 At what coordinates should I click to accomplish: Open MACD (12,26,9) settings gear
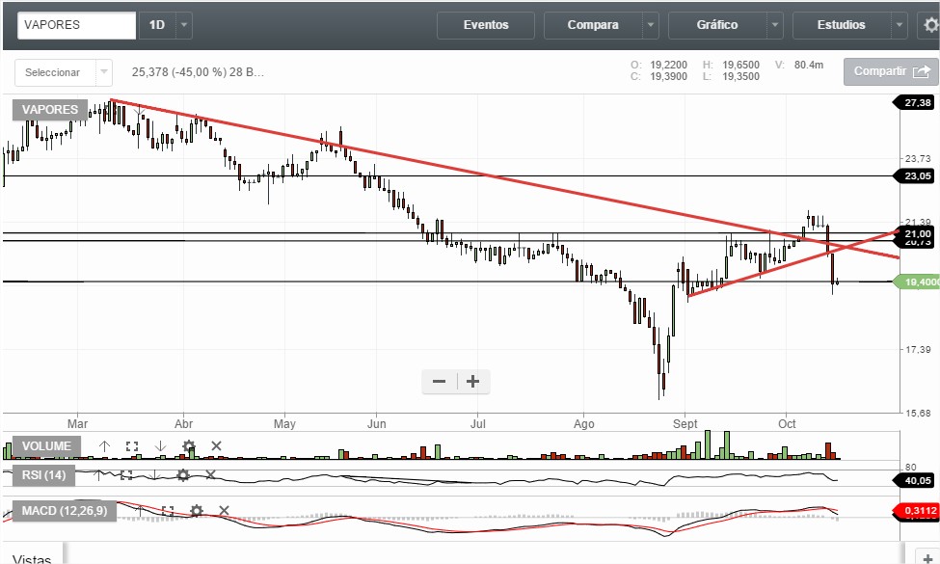(196, 511)
